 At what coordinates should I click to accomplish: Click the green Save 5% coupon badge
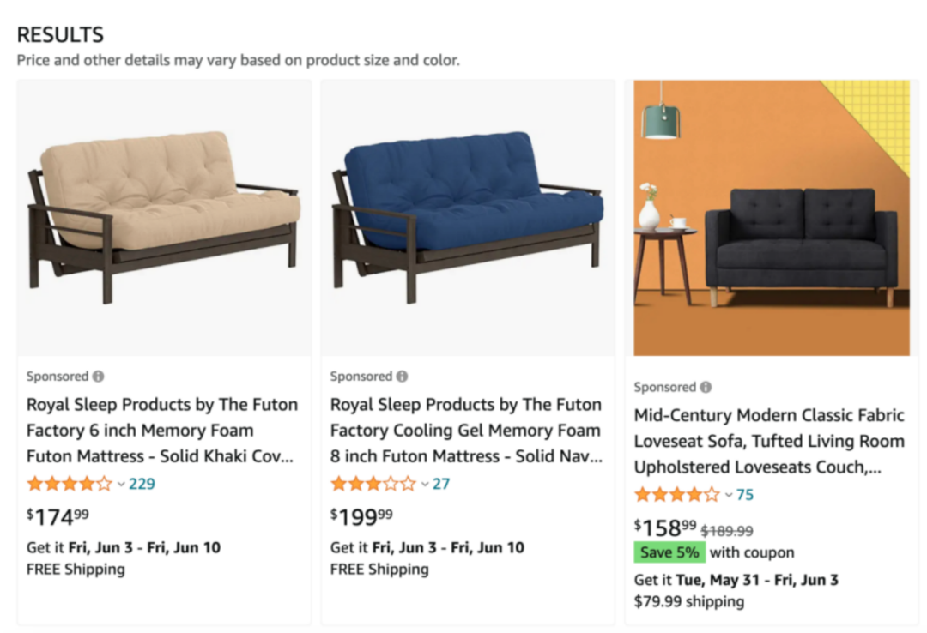669,552
